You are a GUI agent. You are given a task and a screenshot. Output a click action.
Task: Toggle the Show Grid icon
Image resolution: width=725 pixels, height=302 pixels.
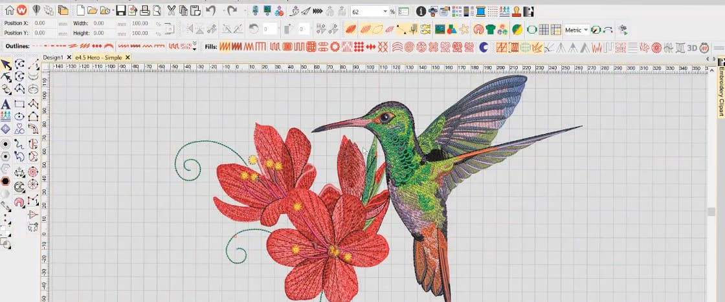coord(544,29)
